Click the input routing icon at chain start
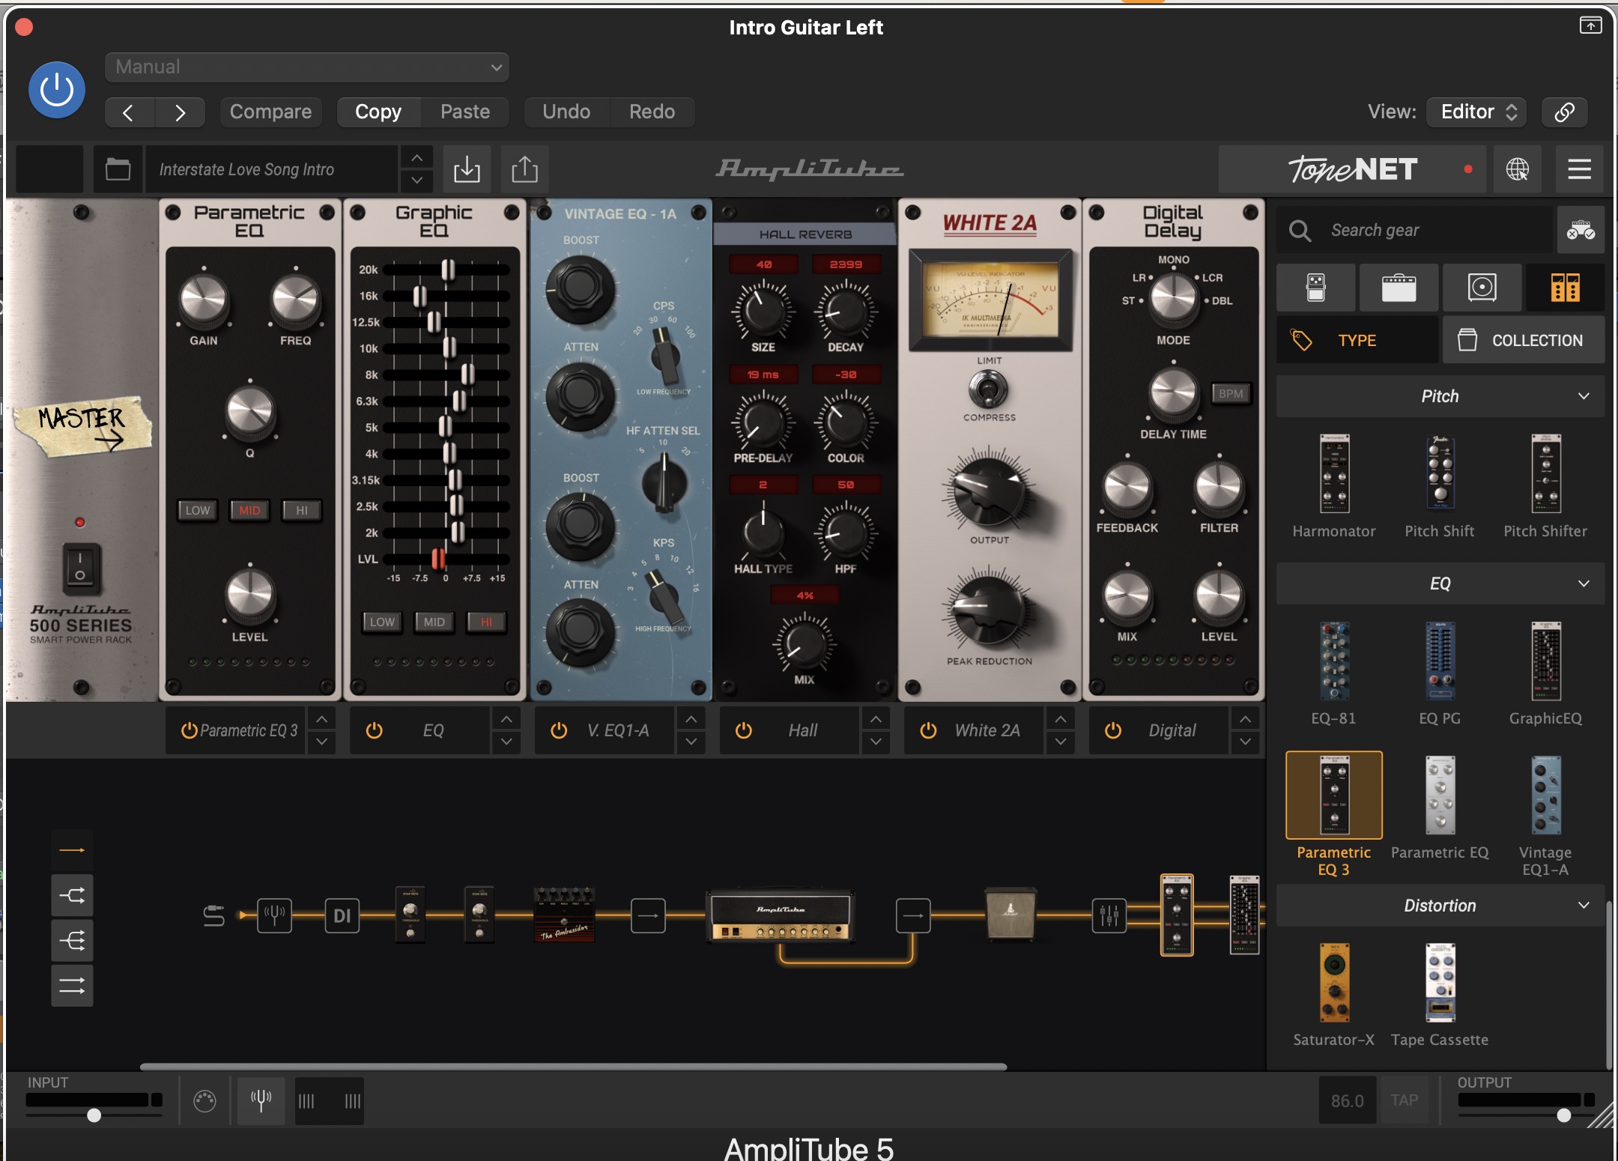The image size is (1618, 1161). pyautogui.click(x=214, y=915)
